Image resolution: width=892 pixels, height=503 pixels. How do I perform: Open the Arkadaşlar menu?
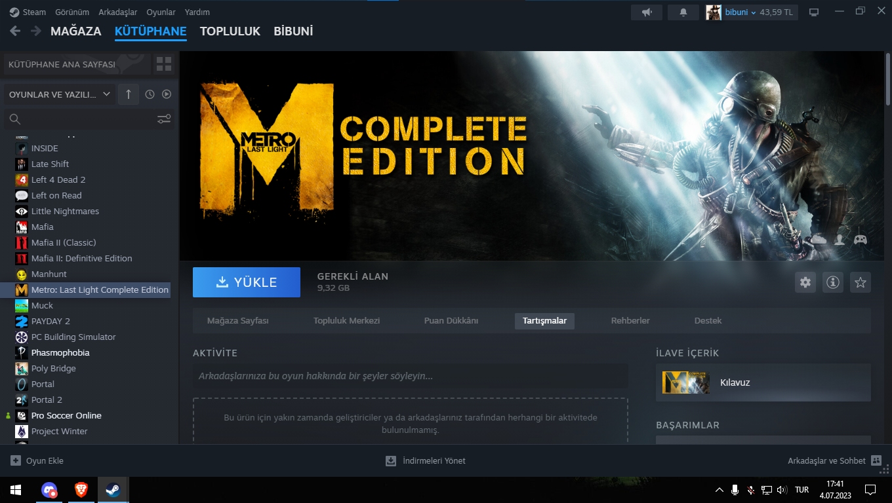coord(118,12)
